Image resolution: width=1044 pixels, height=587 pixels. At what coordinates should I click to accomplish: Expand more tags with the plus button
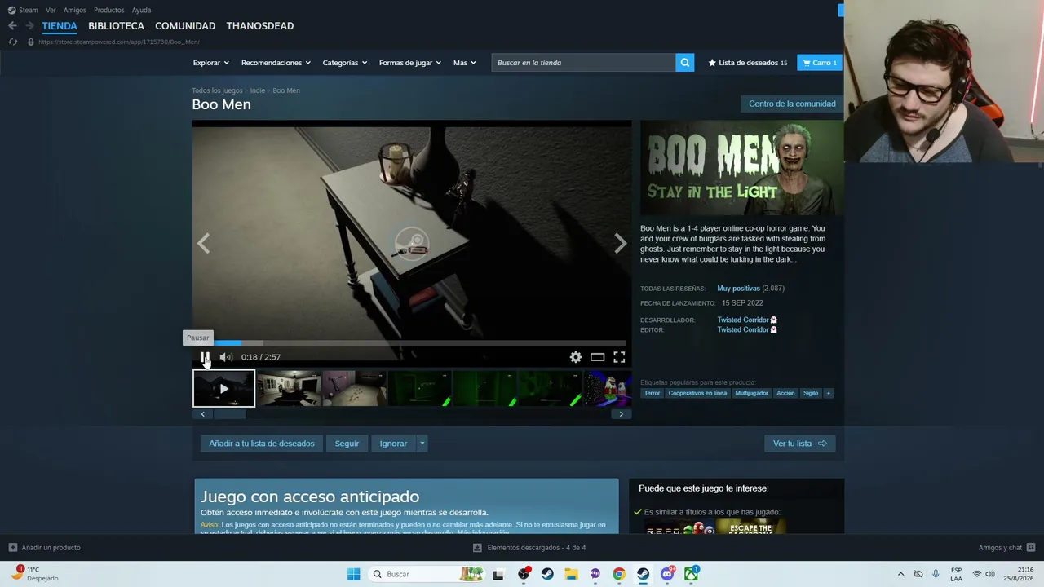tap(829, 393)
